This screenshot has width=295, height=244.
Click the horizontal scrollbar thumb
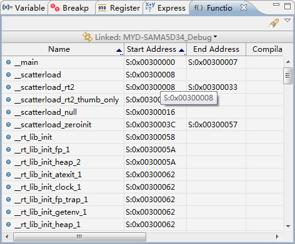[79, 237]
